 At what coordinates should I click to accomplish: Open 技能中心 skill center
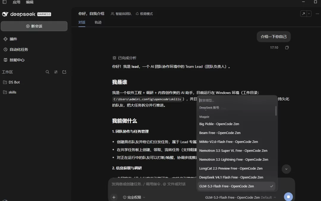[x=14, y=60]
